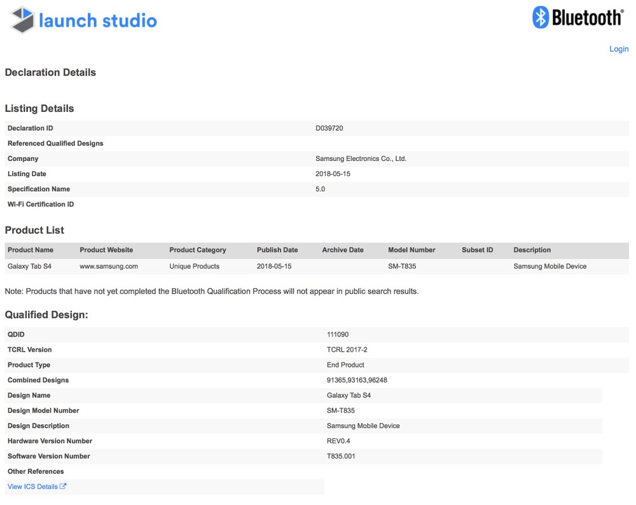Image resolution: width=636 pixels, height=505 pixels.
Task: Select the QDID value 111090
Action: (x=338, y=335)
